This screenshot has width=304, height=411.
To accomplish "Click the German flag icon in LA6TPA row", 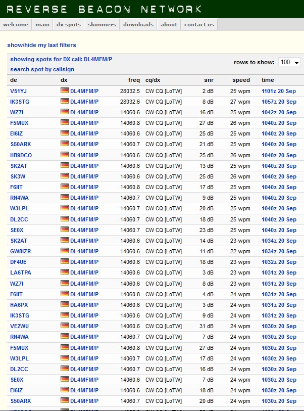I will (x=64, y=272).
